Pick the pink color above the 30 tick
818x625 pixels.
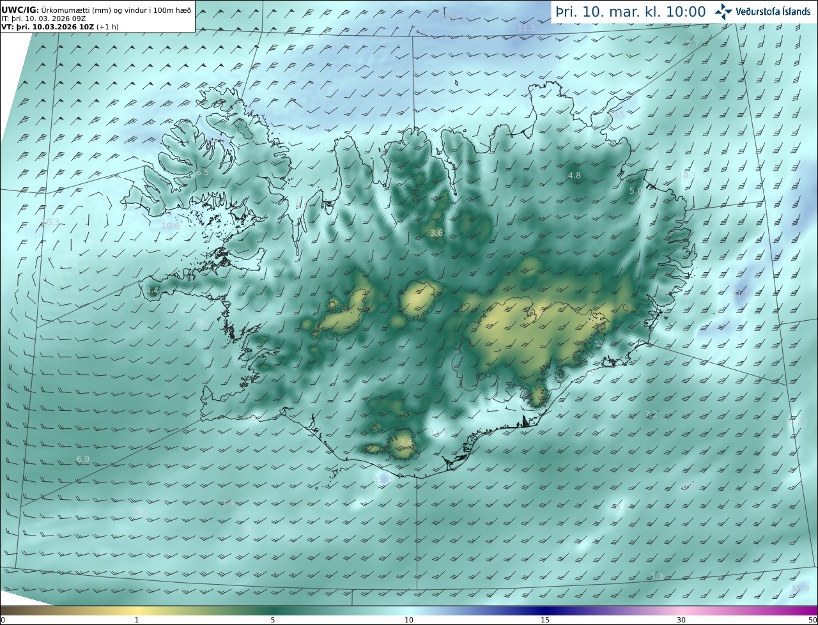click(x=681, y=610)
